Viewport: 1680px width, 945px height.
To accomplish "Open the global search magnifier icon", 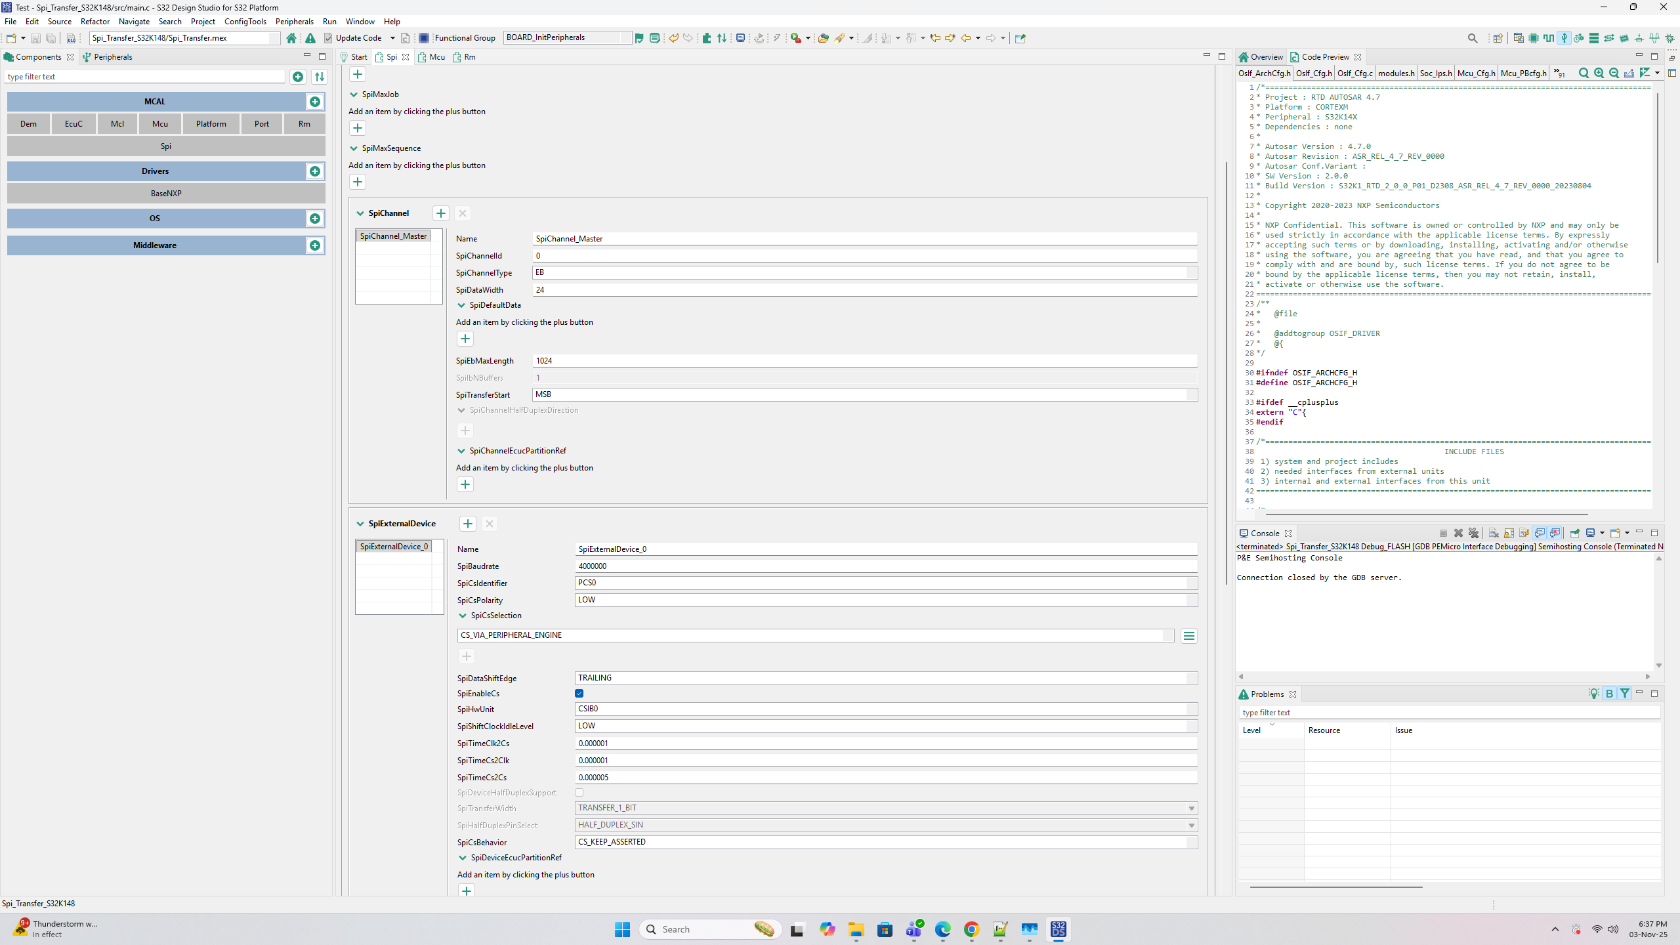I will click(x=1473, y=37).
